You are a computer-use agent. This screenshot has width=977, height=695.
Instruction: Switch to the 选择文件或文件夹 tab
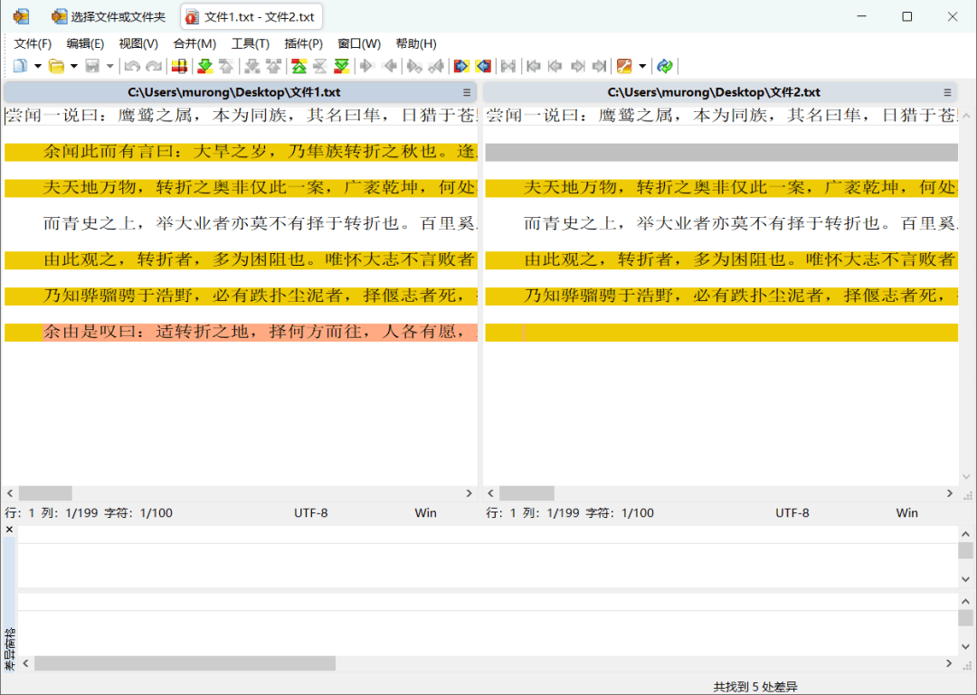pyautogui.click(x=109, y=17)
